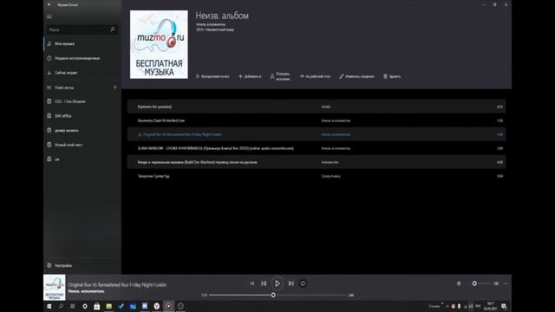Select the playing Original Ruv Vs Remastered track
The height and width of the screenshot is (312, 555).
tap(317, 134)
